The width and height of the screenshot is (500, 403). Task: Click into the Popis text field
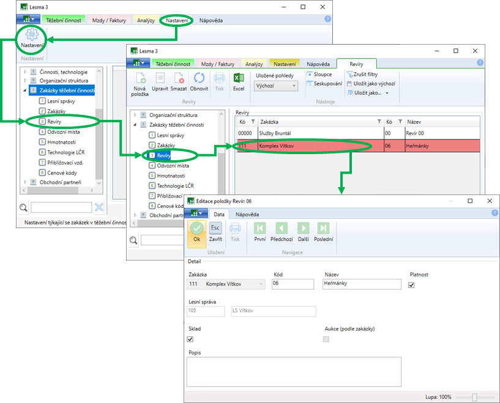pos(294,371)
